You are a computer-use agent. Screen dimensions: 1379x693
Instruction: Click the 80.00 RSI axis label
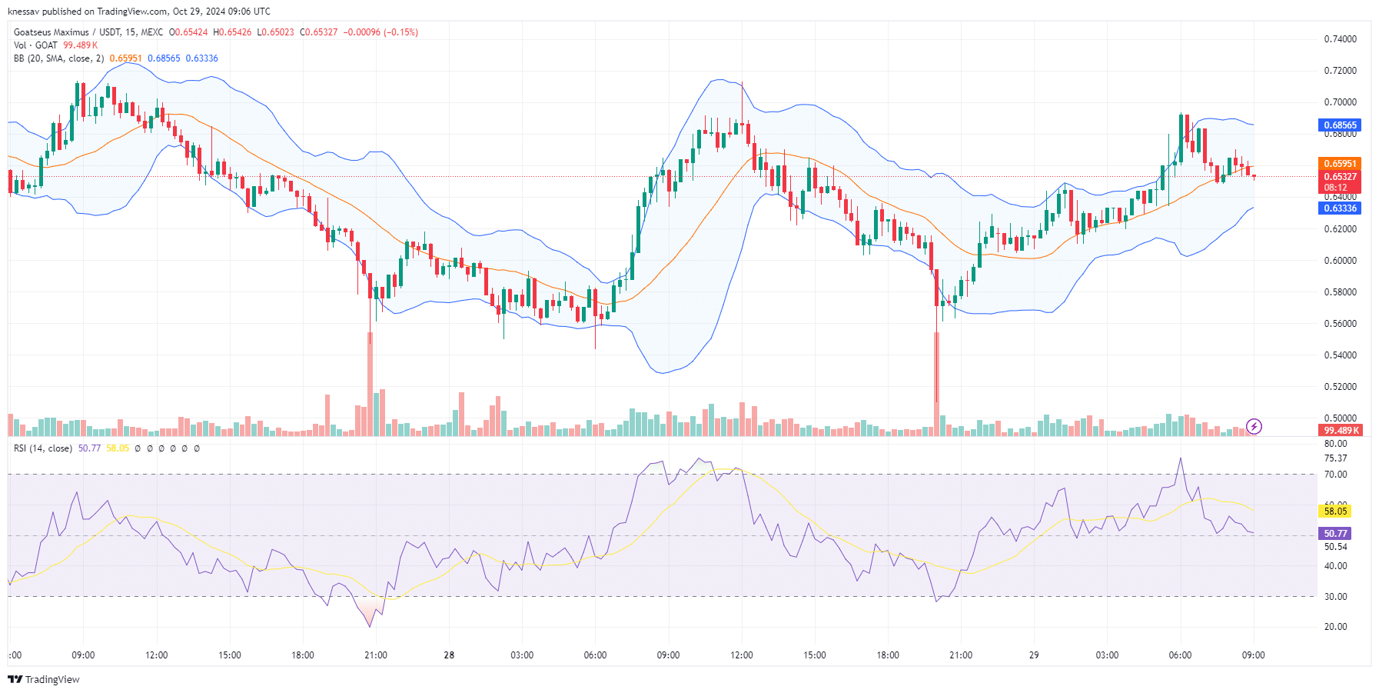coord(1335,444)
